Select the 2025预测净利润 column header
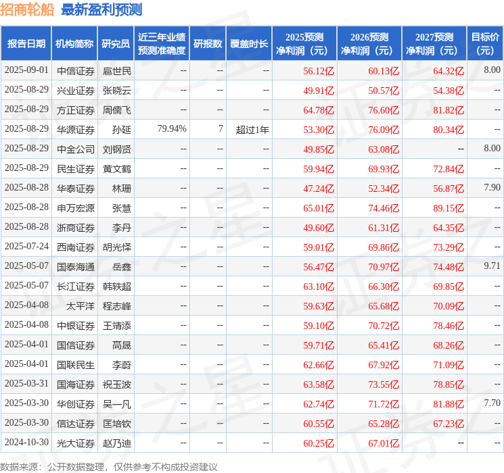This screenshot has width=504, height=473. 304,44
